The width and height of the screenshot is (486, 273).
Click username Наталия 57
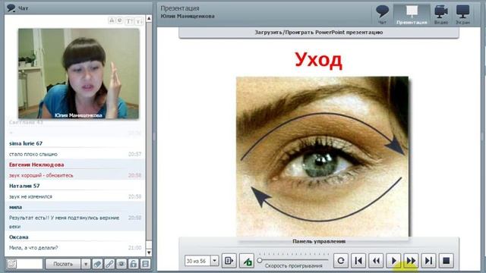pyautogui.click(x=24, y=186)
